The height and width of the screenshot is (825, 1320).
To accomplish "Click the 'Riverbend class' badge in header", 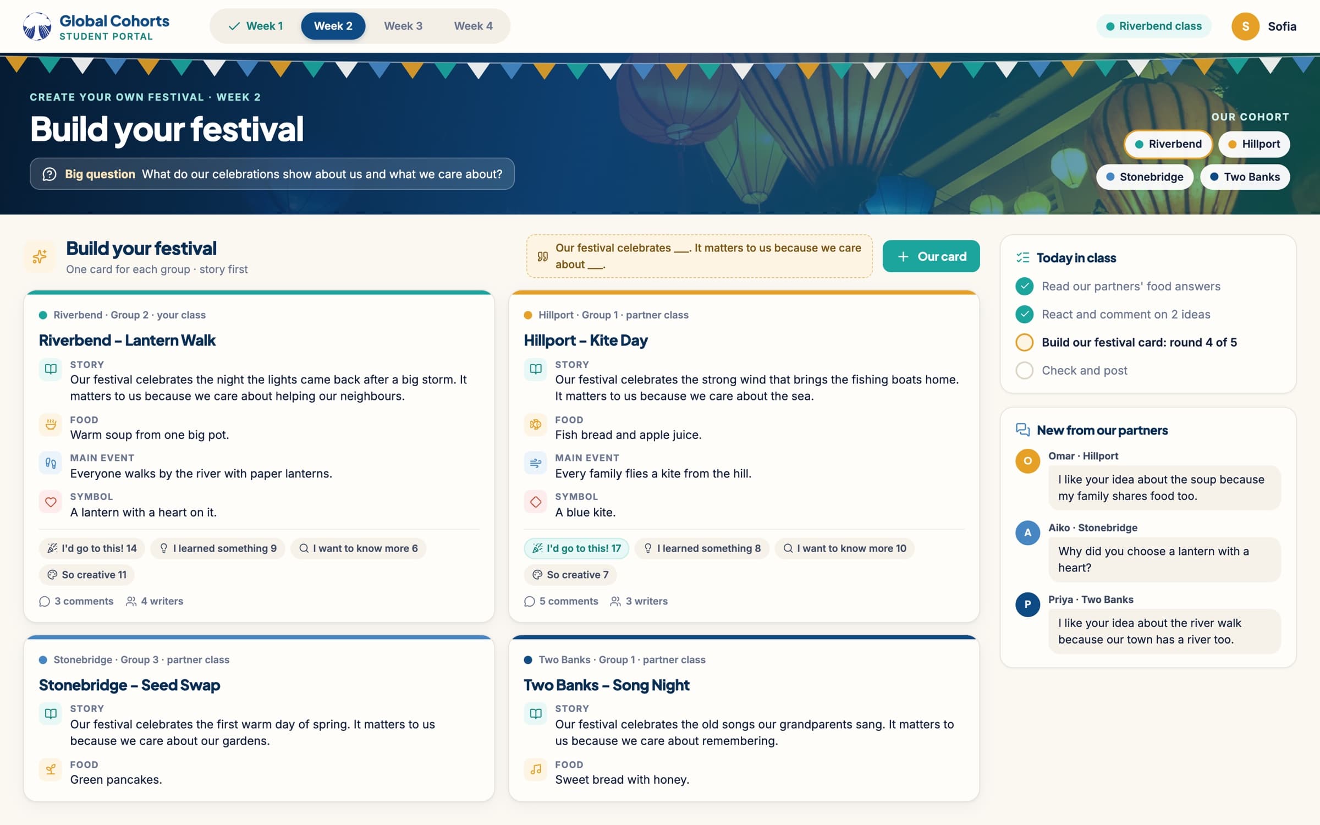I will pyautogui.click(x=1154, y=26).
